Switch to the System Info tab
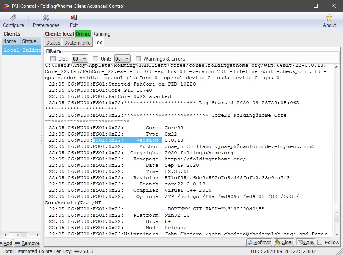Screen dimensions: 343x255 click(77, 43)
